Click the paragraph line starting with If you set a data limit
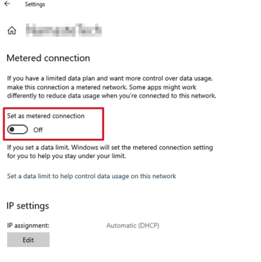The width and height of the screenshot is (261, 262). pos(110,147)
